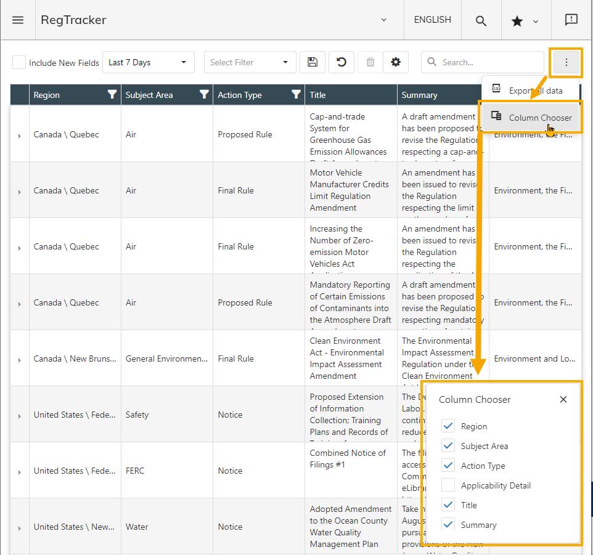This screenshot has width=593, height=555.
Task: Open the Select Filter dropdown
Action: [250, 62]
